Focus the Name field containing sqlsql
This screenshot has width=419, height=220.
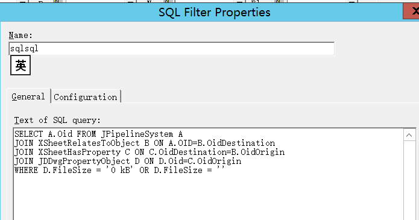[x=172, y=49]
